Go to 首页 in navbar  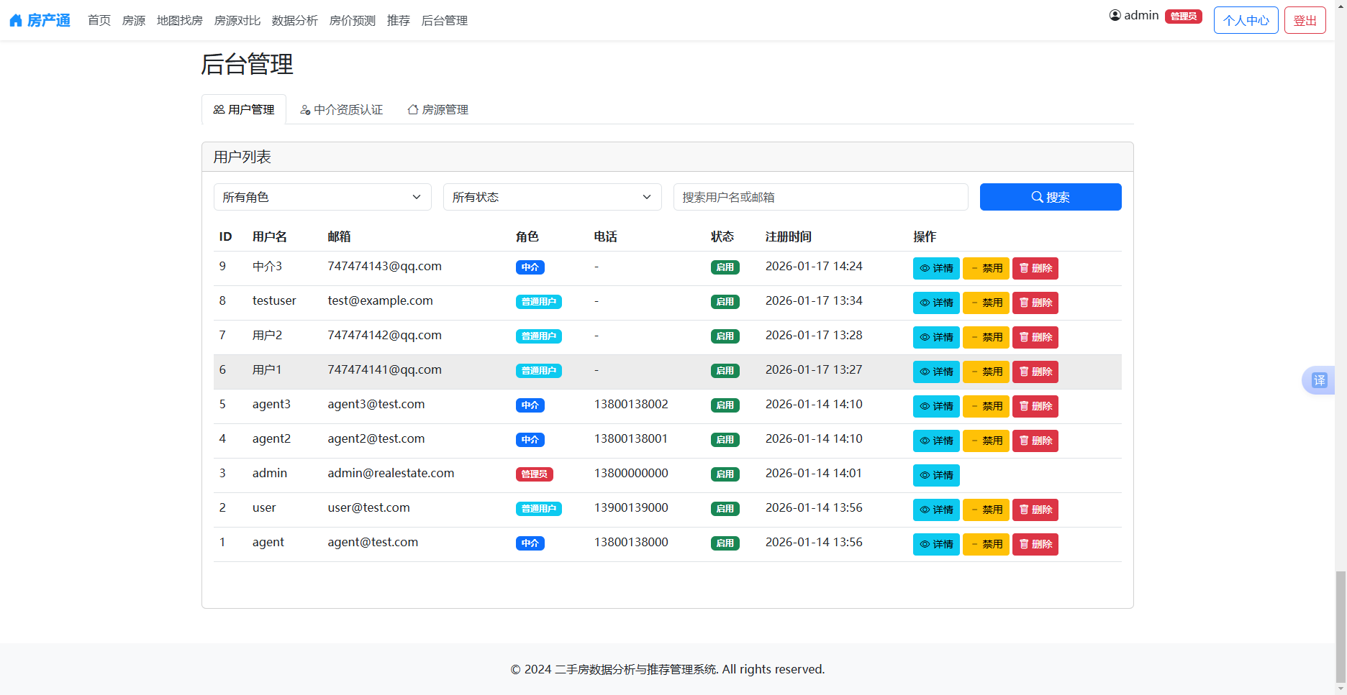pyautogui.click(x=99, y=20)
